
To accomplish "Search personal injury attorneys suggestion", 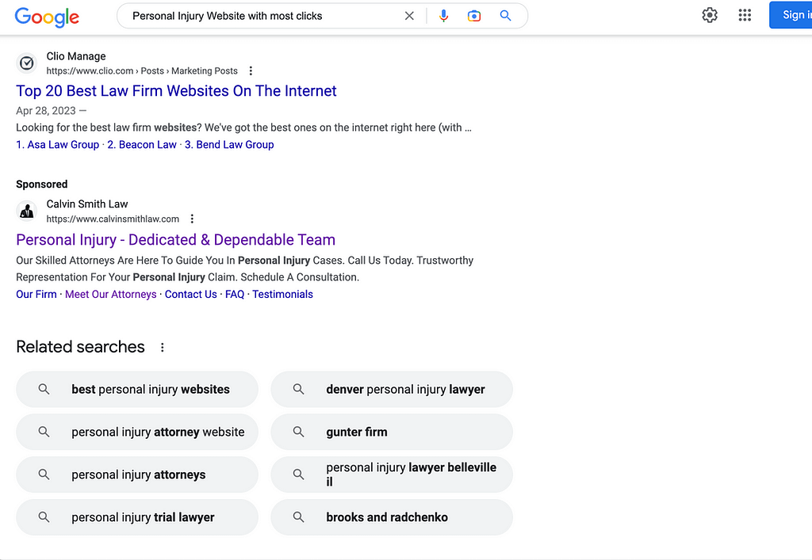I will click(137, 474).
